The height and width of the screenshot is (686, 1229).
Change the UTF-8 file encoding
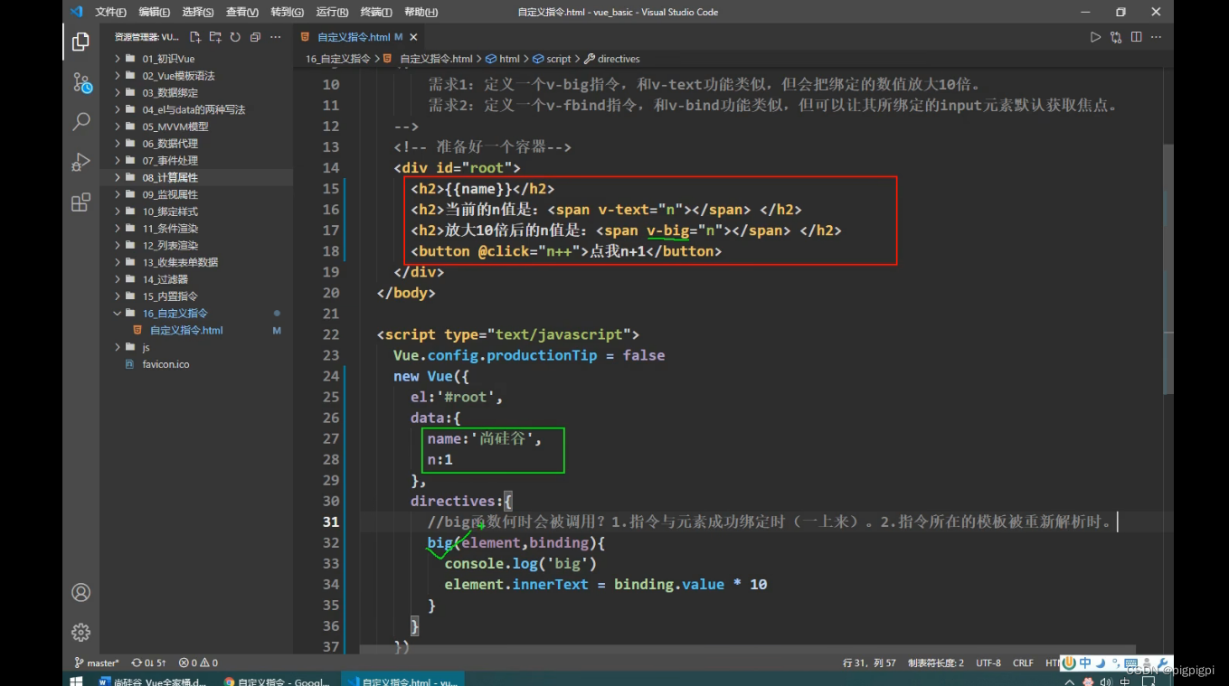[988, 663]
